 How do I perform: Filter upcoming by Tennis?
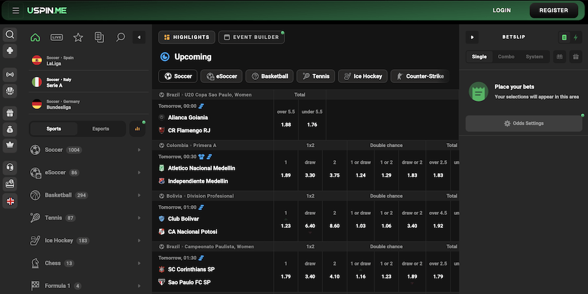[316, 76]
